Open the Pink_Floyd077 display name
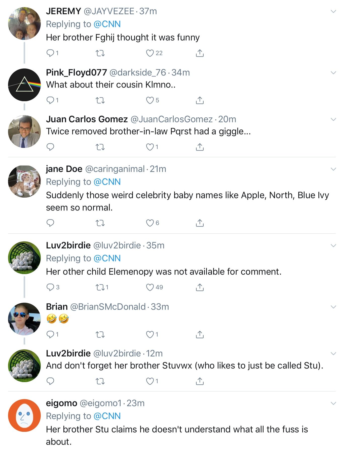 (x=76, y=72)
